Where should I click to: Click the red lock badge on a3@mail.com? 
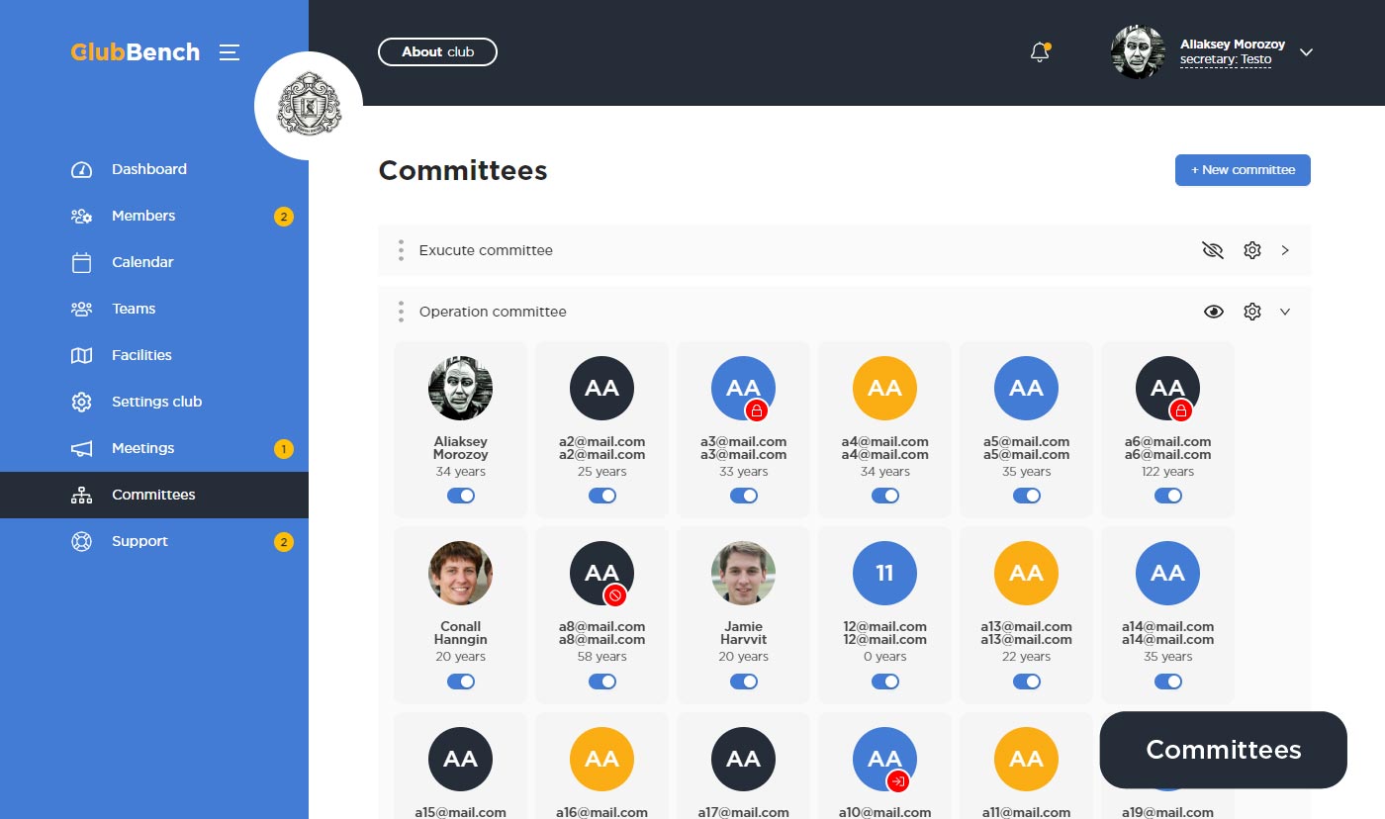757,409
